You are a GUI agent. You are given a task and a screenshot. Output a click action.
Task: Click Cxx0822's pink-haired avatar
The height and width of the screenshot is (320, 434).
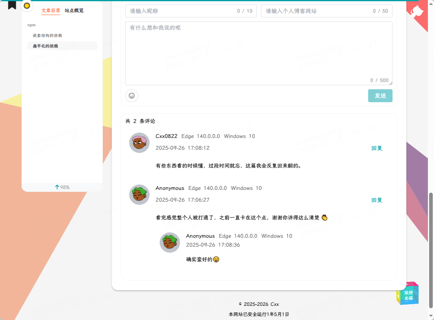click(x=139, y=143)
